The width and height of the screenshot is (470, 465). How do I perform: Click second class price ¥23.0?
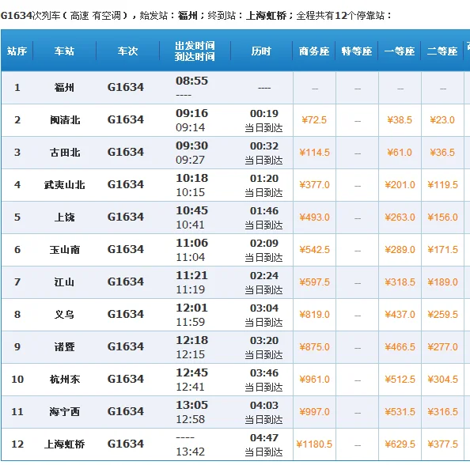tap(442, 120)
